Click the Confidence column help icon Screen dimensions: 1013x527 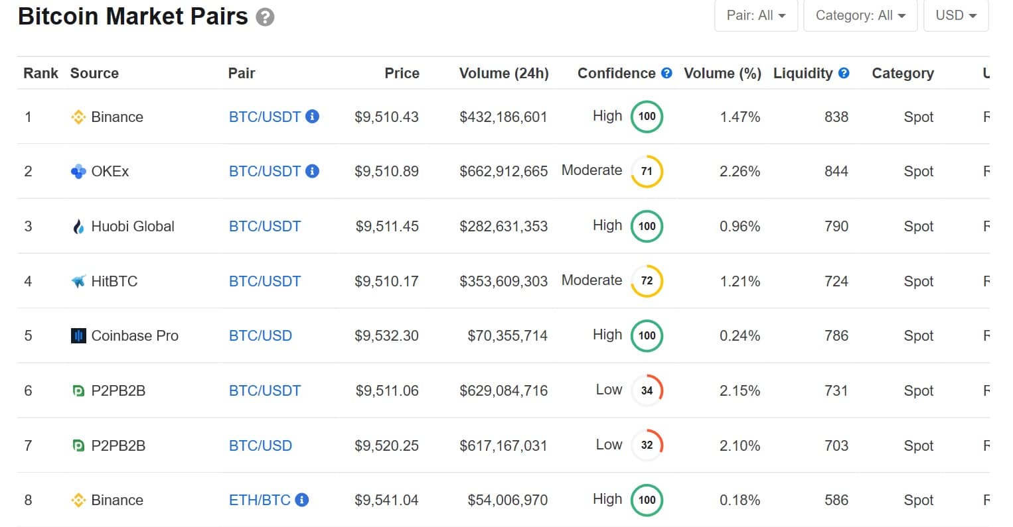point(666,73)
